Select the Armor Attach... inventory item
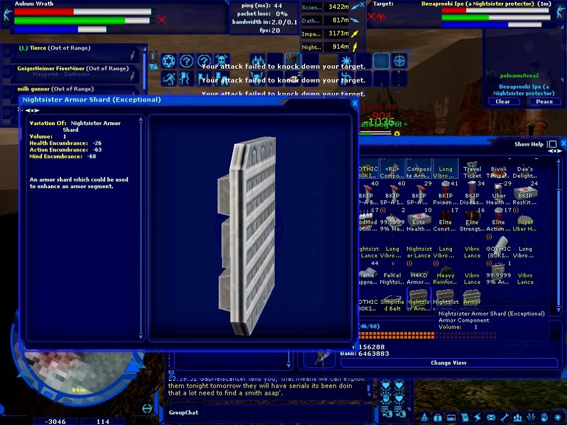Viewport: 567px width, 425px height. pos(472,301)
